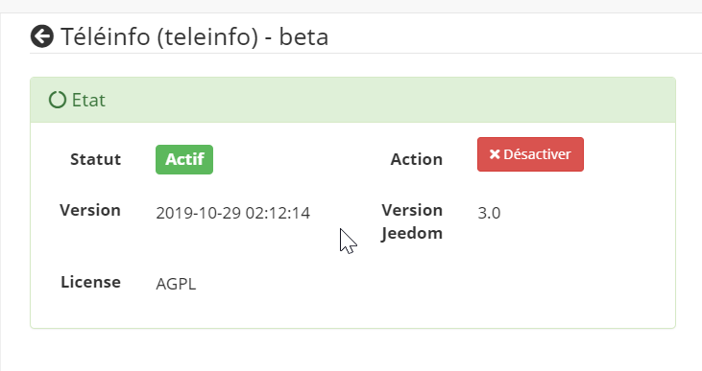Click the (teleinfo) text in the title

click(207, 36)
